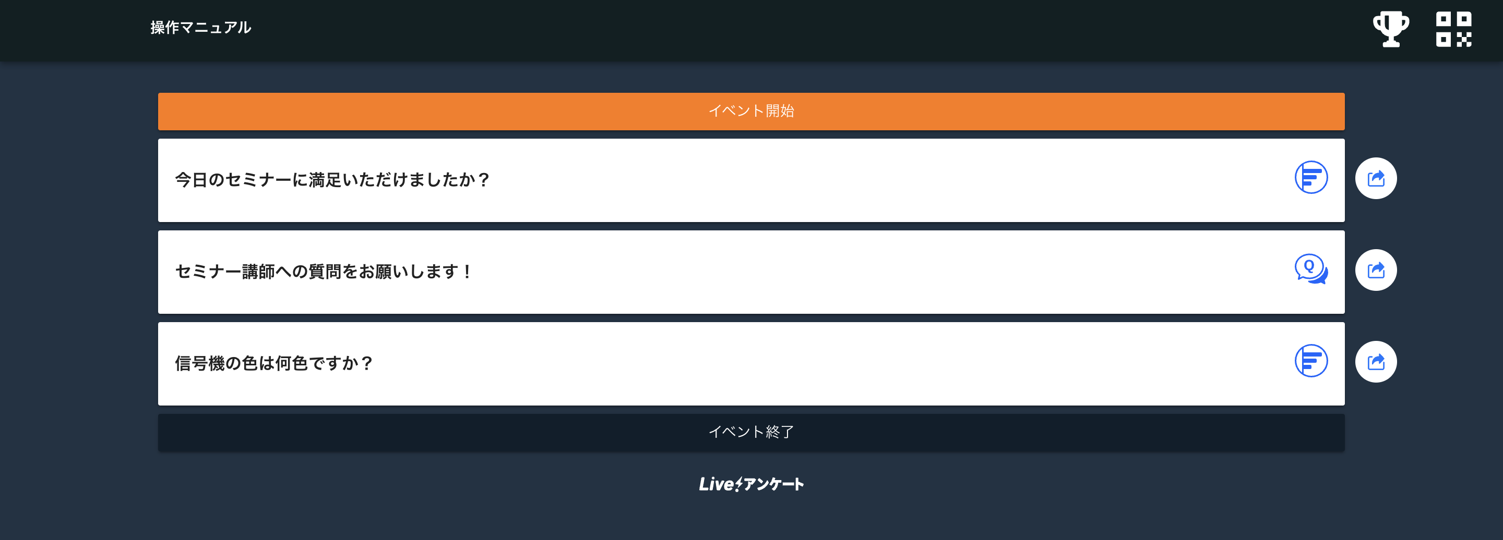Select 今日のセミナーに満足いただけましたか？ card
Screen dimensions: 1503x540
pyautogui.click(x=751, y=180)
